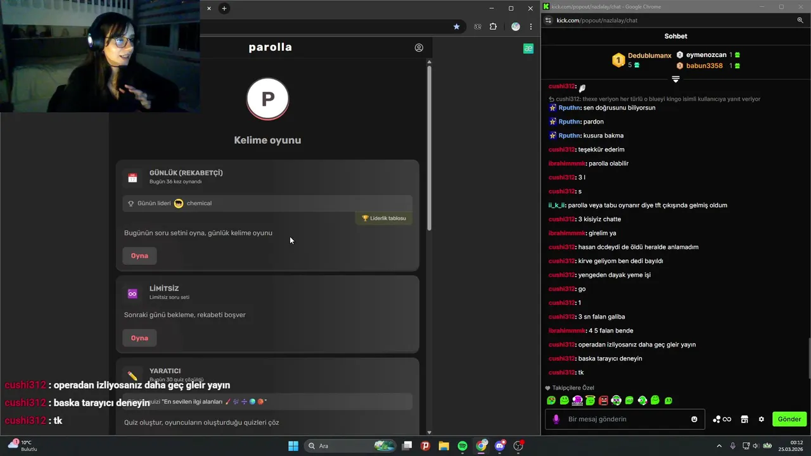Viewport: 811px width, 456px height.
Task: Click the GÜNLÜK calendar icon
Action: (x=132, y=178)
